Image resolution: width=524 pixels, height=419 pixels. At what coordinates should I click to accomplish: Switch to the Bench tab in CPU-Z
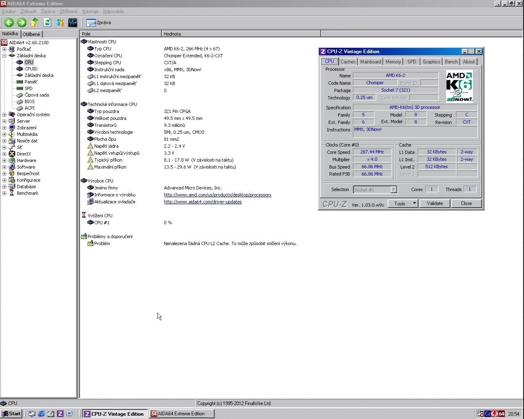(451, 62)
